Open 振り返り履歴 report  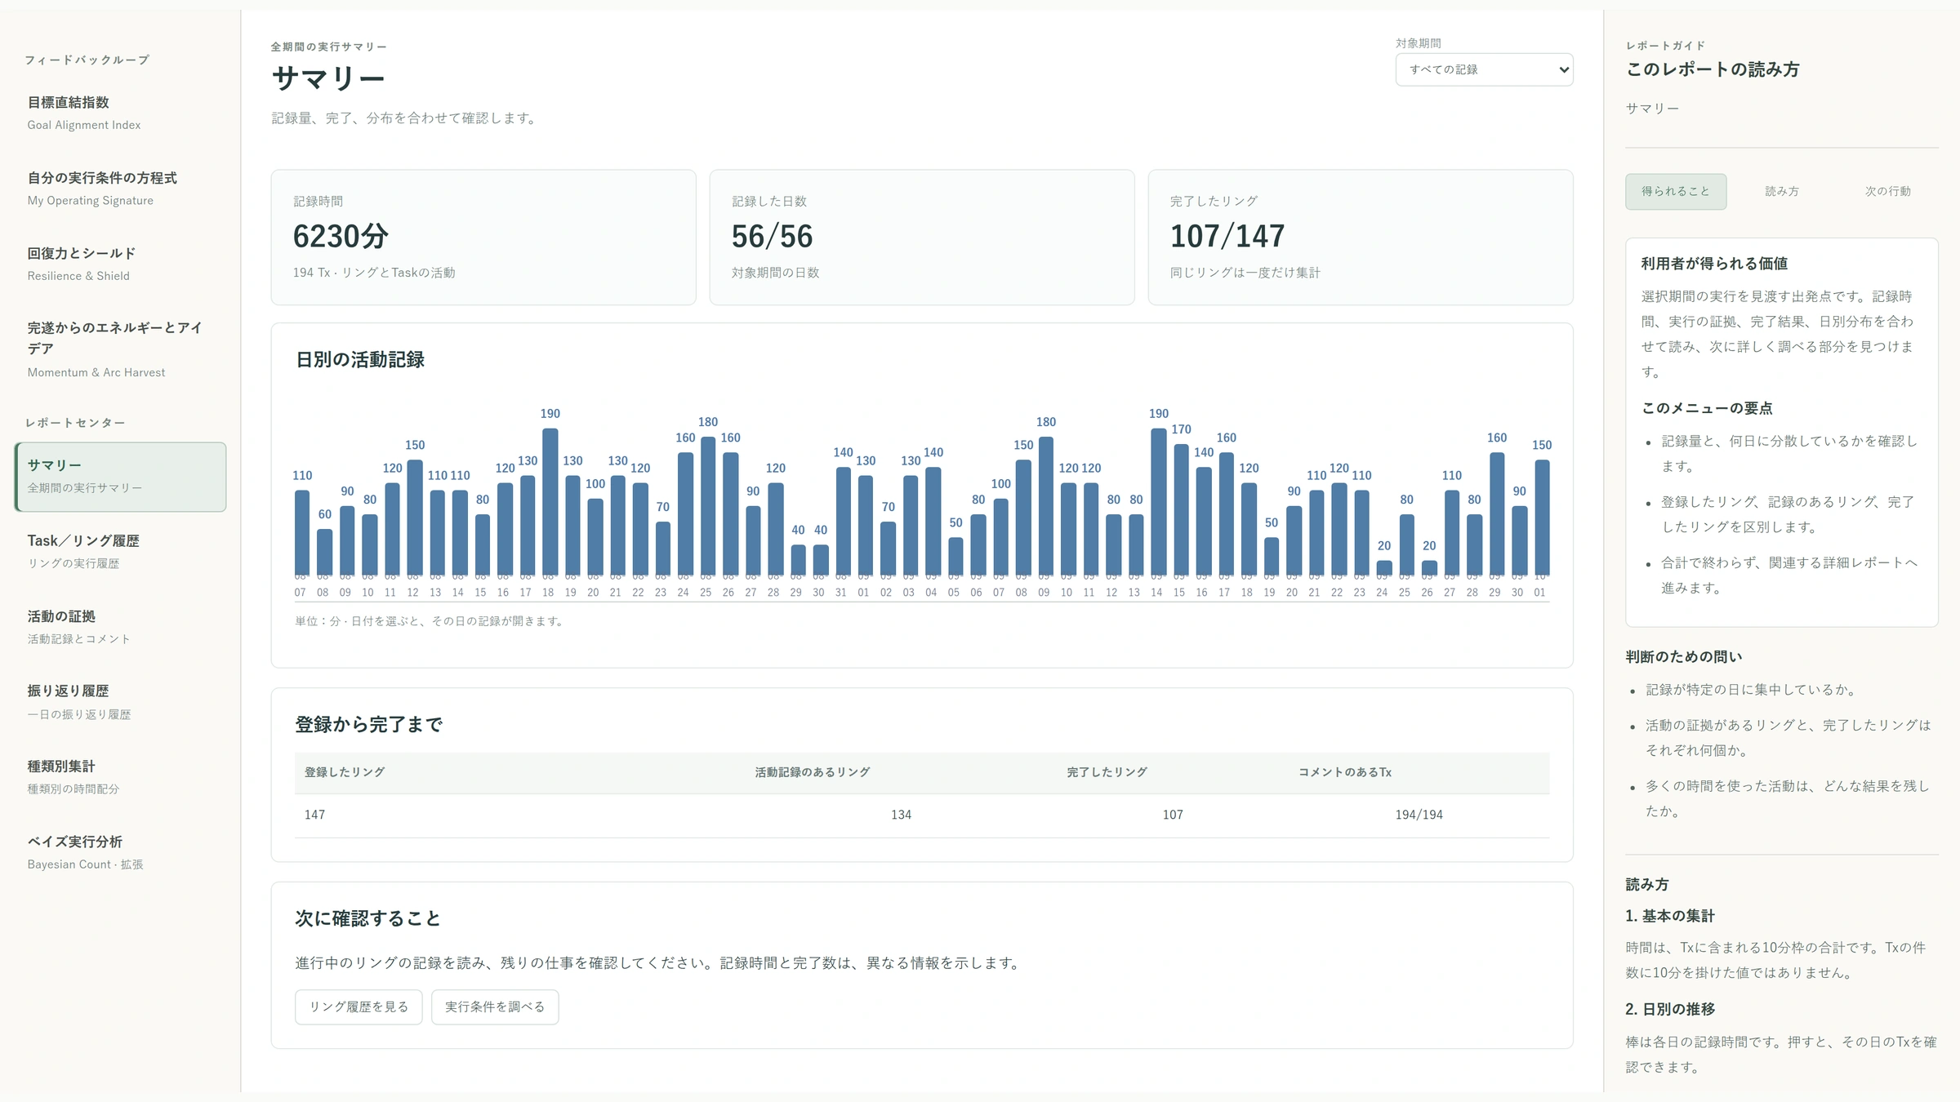pyautogui.click(x=120, y=702)
